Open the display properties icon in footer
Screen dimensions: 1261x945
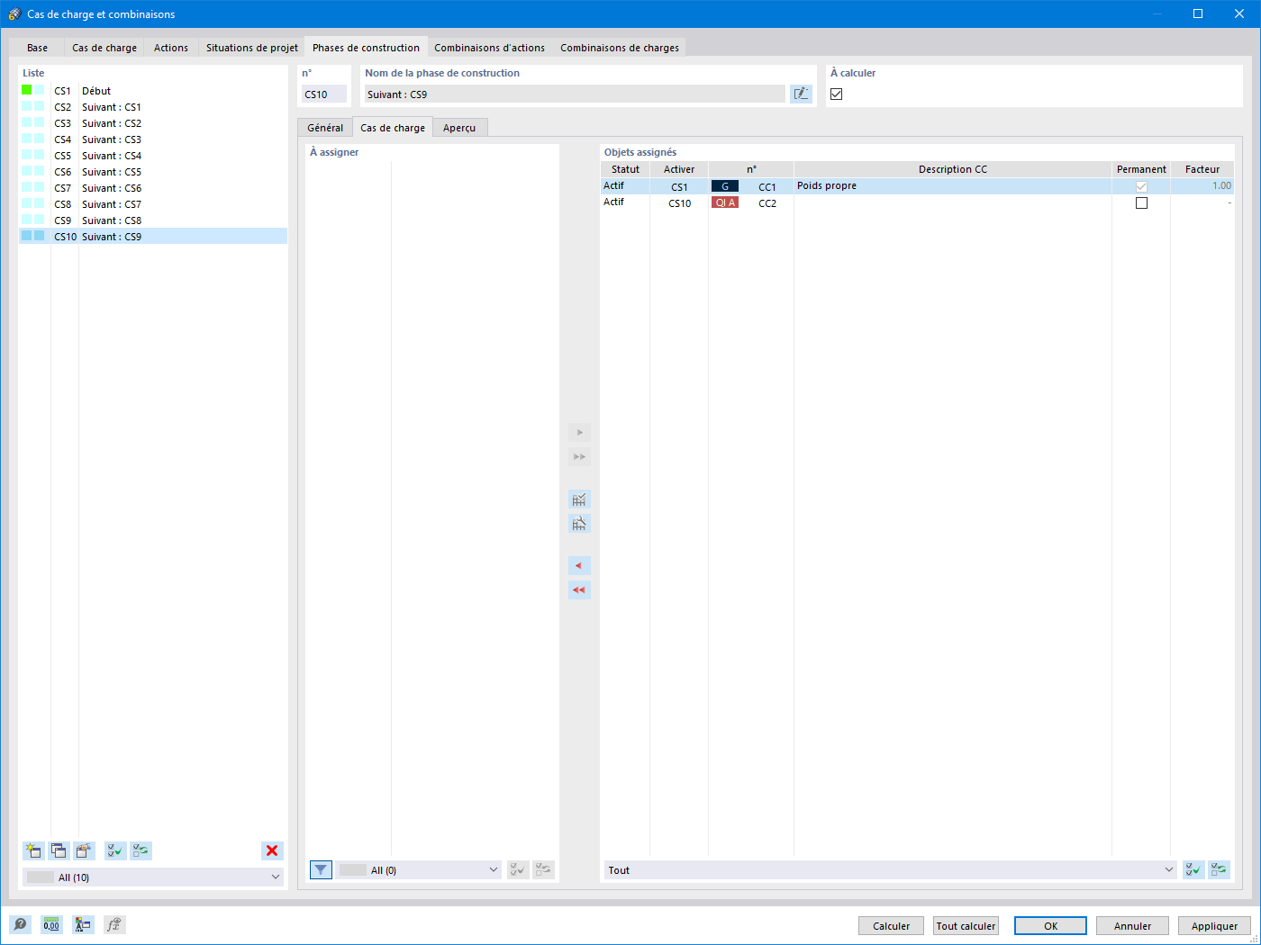83,924
